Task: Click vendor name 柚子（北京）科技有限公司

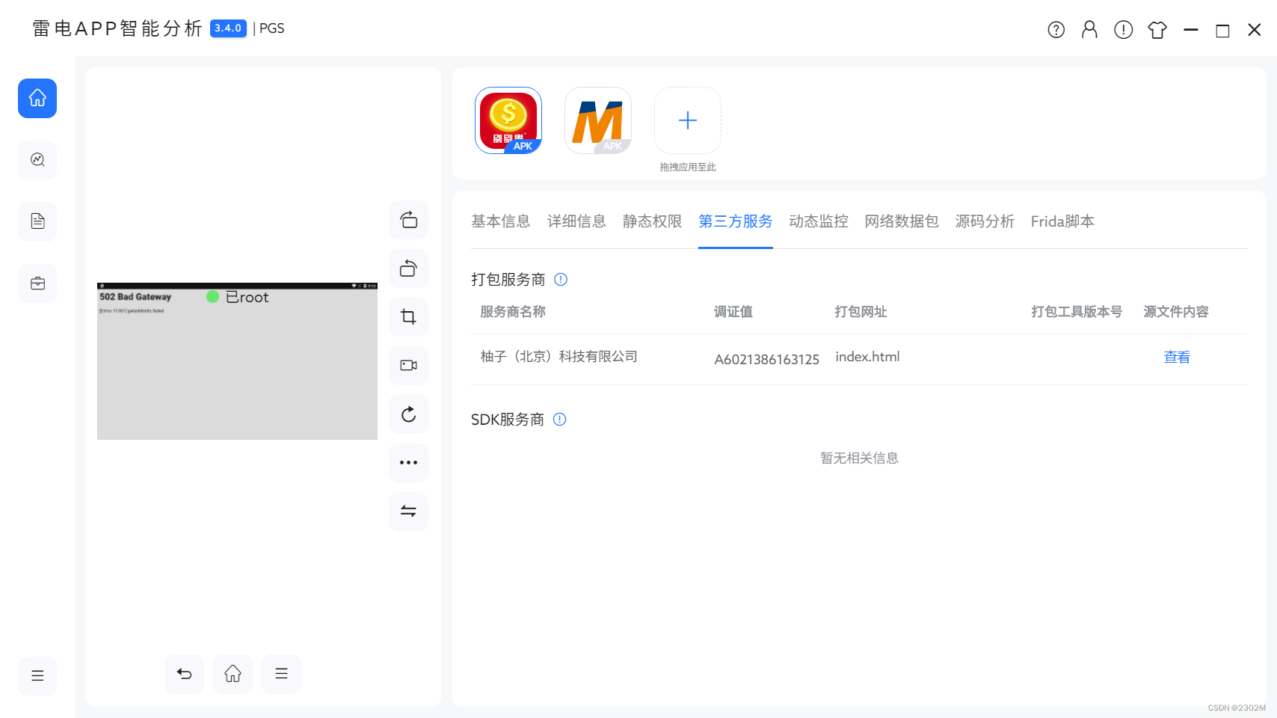Action: coord(559,357)
